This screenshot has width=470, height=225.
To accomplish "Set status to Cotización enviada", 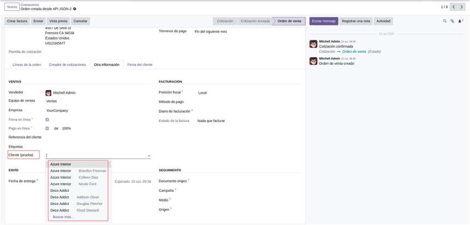I will (255, 21).
